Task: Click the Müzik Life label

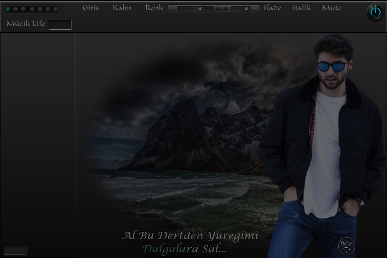Action: pos(26,24)
